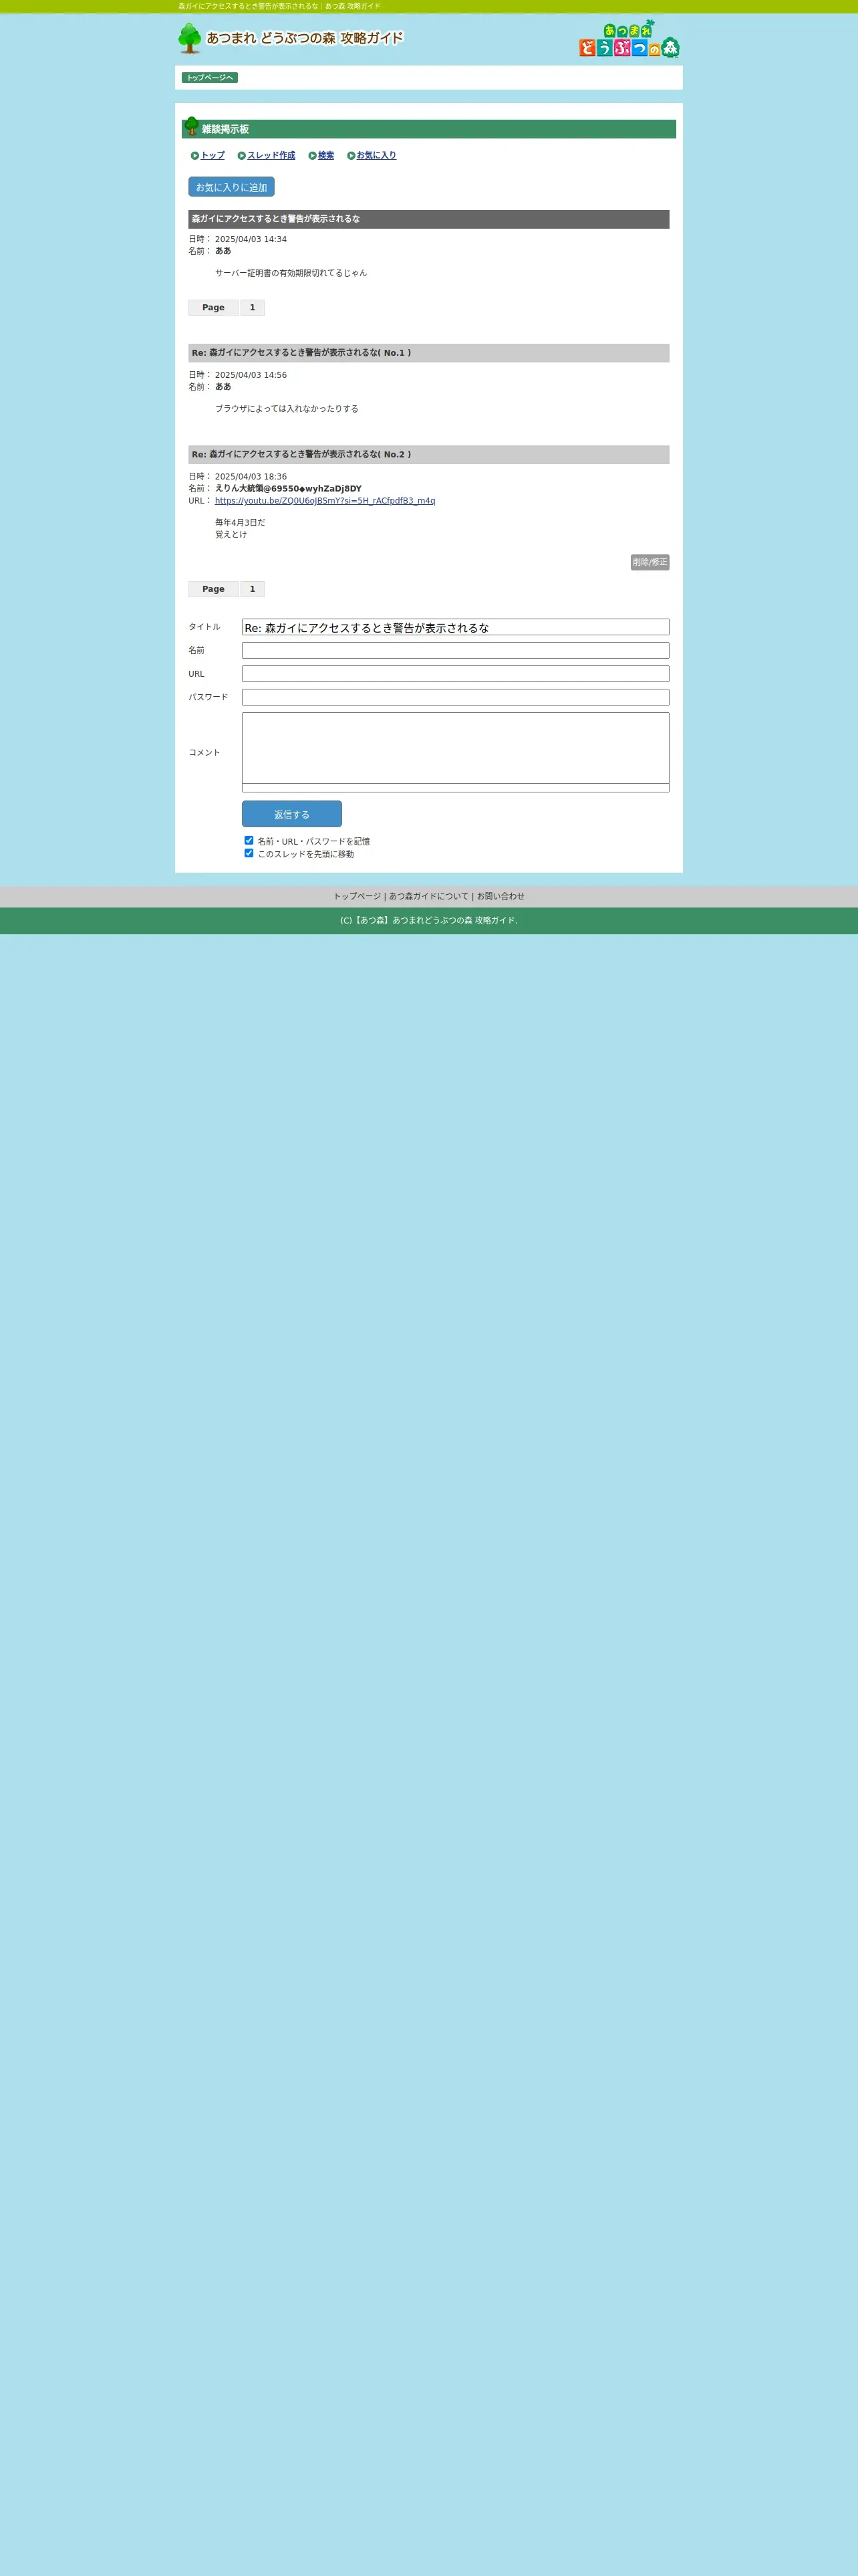The width and height of the screenshot is (858, 2576).
Task: Click comment text 毎年4月3日だ
Action: [x=240, y=523]
